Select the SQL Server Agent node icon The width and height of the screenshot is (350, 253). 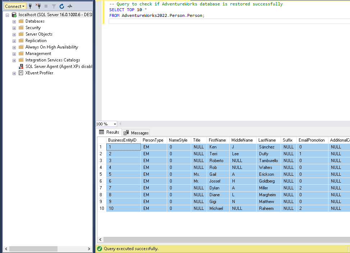coord(21,66)
